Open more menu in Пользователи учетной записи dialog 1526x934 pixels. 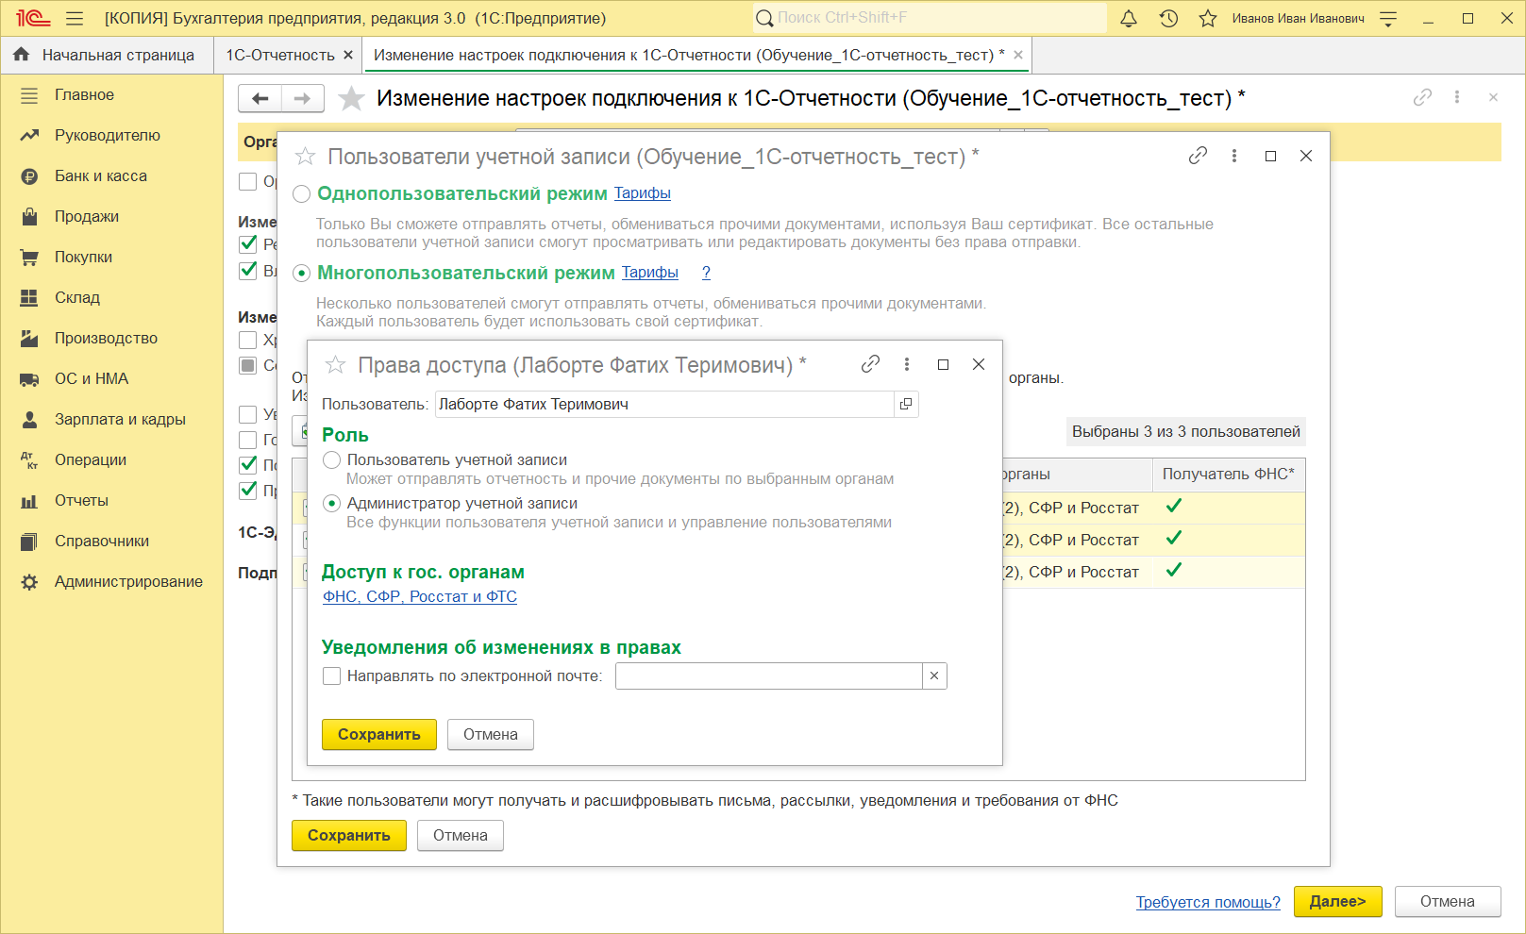pyautogui.click(x=1234, y=156)
